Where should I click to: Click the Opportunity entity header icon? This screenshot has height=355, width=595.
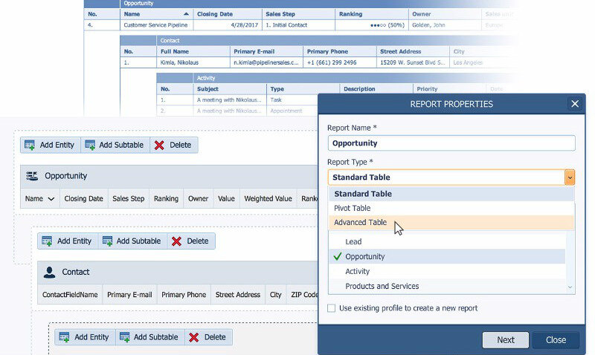pos(32,176)
